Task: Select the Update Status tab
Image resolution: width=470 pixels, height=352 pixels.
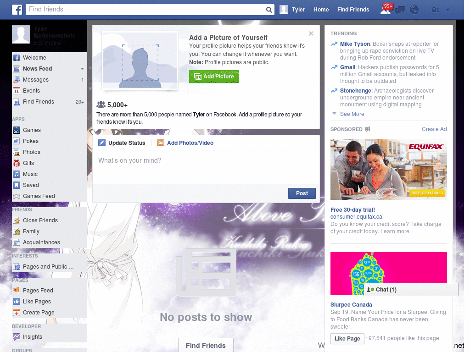Action: [x=122, y=143]
